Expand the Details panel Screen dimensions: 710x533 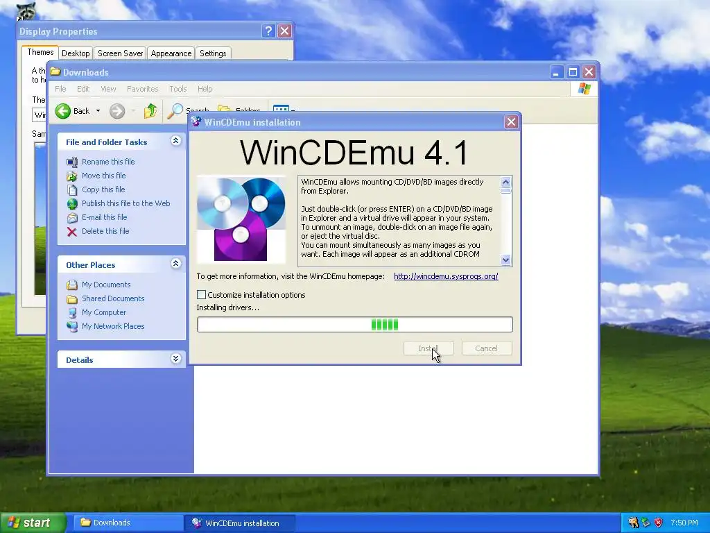pyautogui.click(x=175, y=359)
